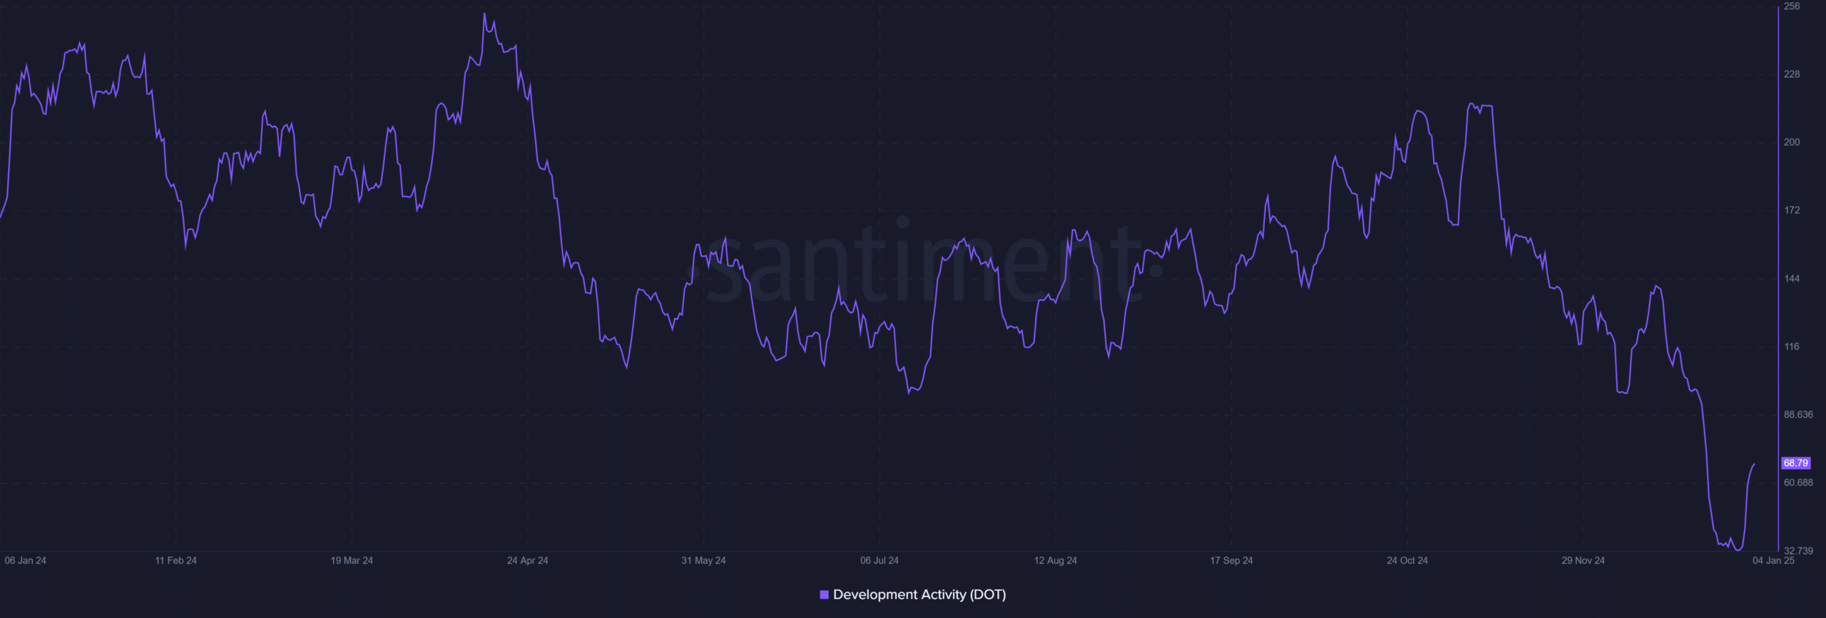Click the 228 y-axis value
Viewport: 1826px width, 618px height.
(1792, 74)
